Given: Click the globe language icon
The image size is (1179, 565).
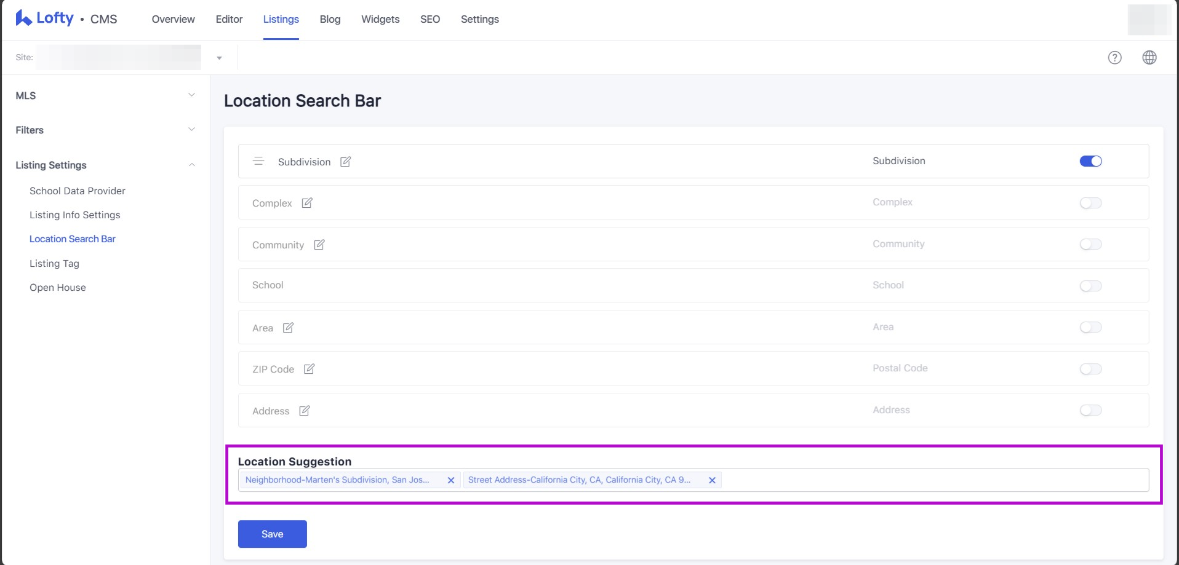Looking at the screenshot, I should point(1149,58).
